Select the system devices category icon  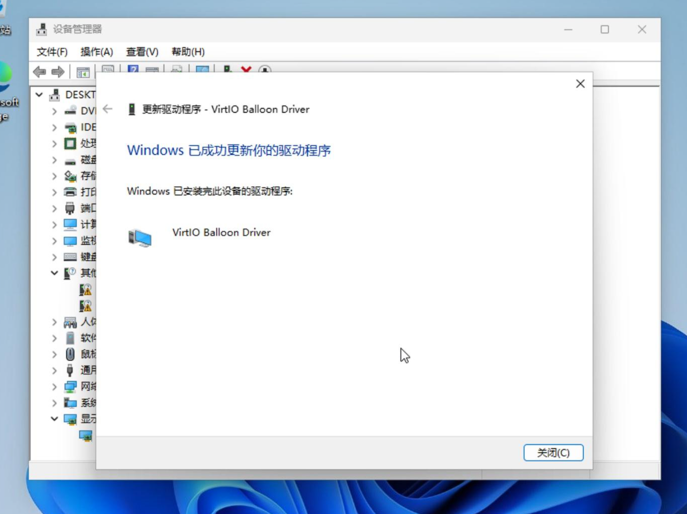(x=70, y=403)
